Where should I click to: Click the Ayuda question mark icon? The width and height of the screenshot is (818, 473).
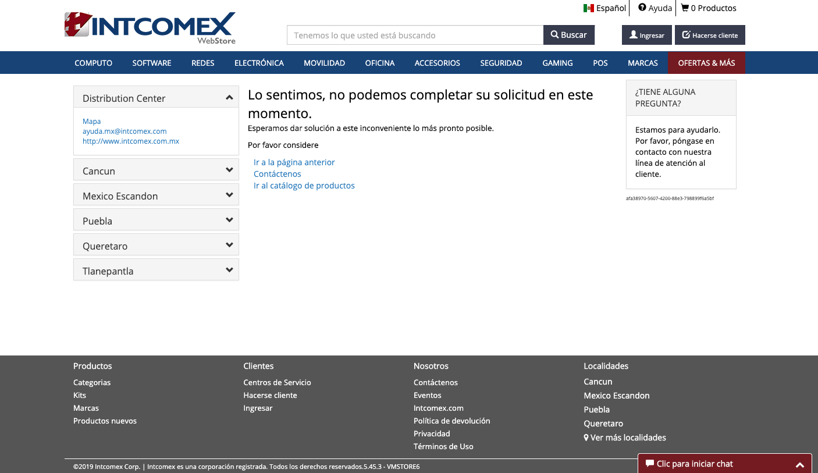click(642, 8)
